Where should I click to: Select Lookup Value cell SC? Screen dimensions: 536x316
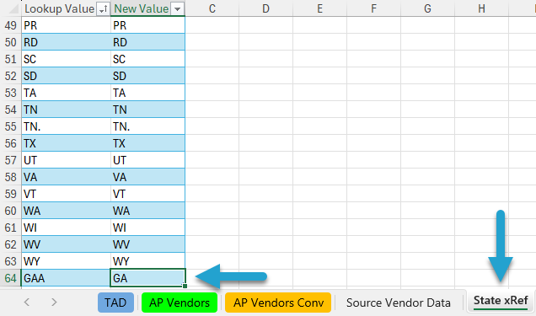[x=66, y=59]
